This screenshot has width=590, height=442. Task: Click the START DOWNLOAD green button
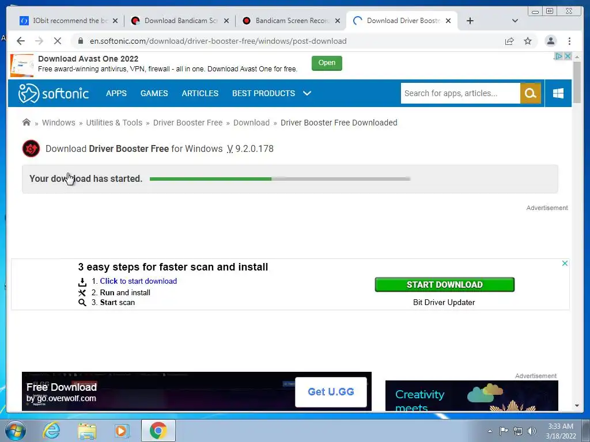[x=444, y=284]
